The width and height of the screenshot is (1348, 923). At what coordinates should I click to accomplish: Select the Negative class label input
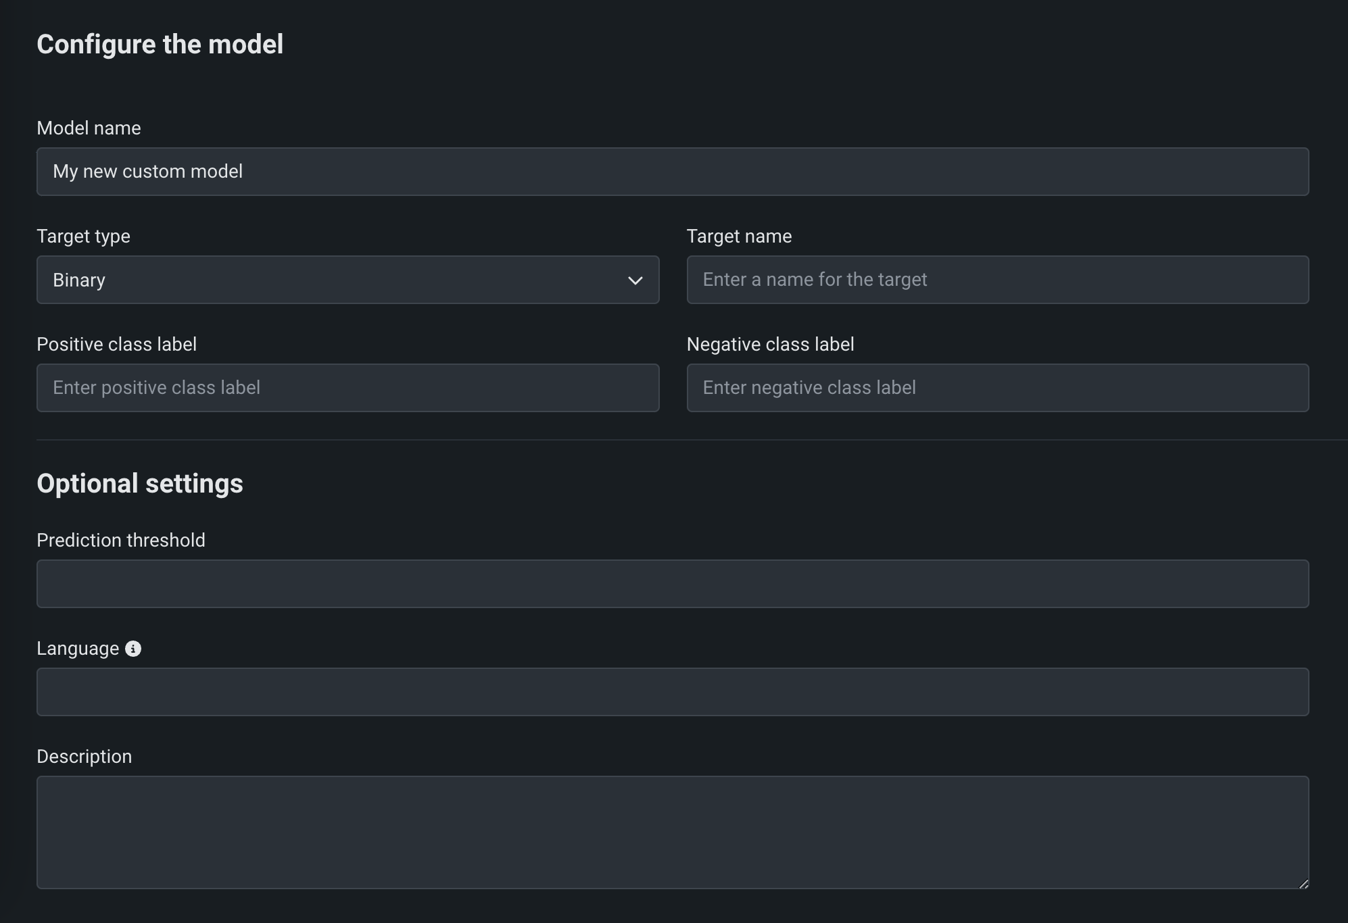point(997,388)
